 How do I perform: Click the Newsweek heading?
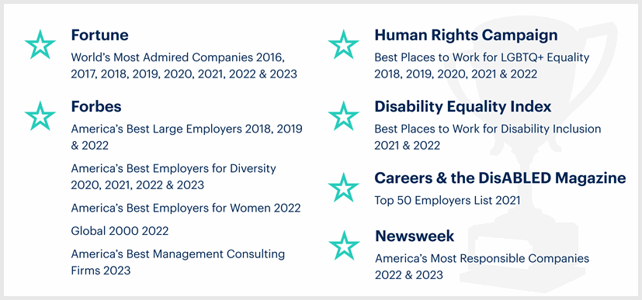tap(415, 236)
